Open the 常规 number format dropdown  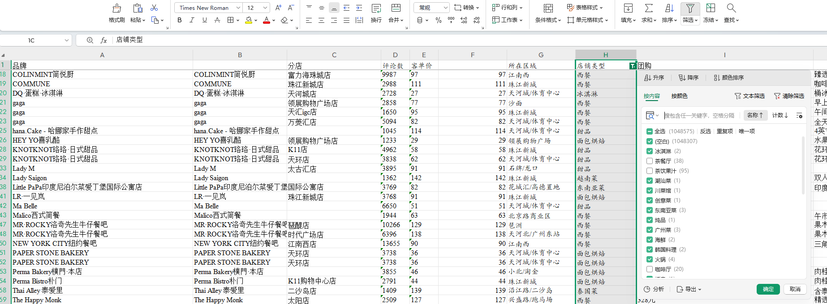445,8
